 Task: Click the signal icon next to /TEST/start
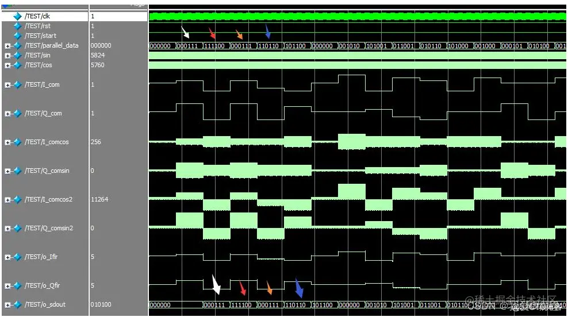17,36
